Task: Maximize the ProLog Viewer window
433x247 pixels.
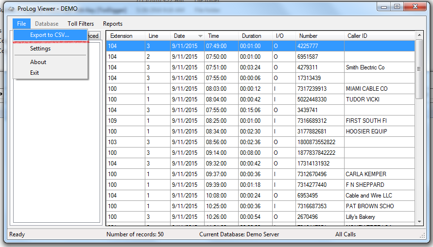Action: 397,6
